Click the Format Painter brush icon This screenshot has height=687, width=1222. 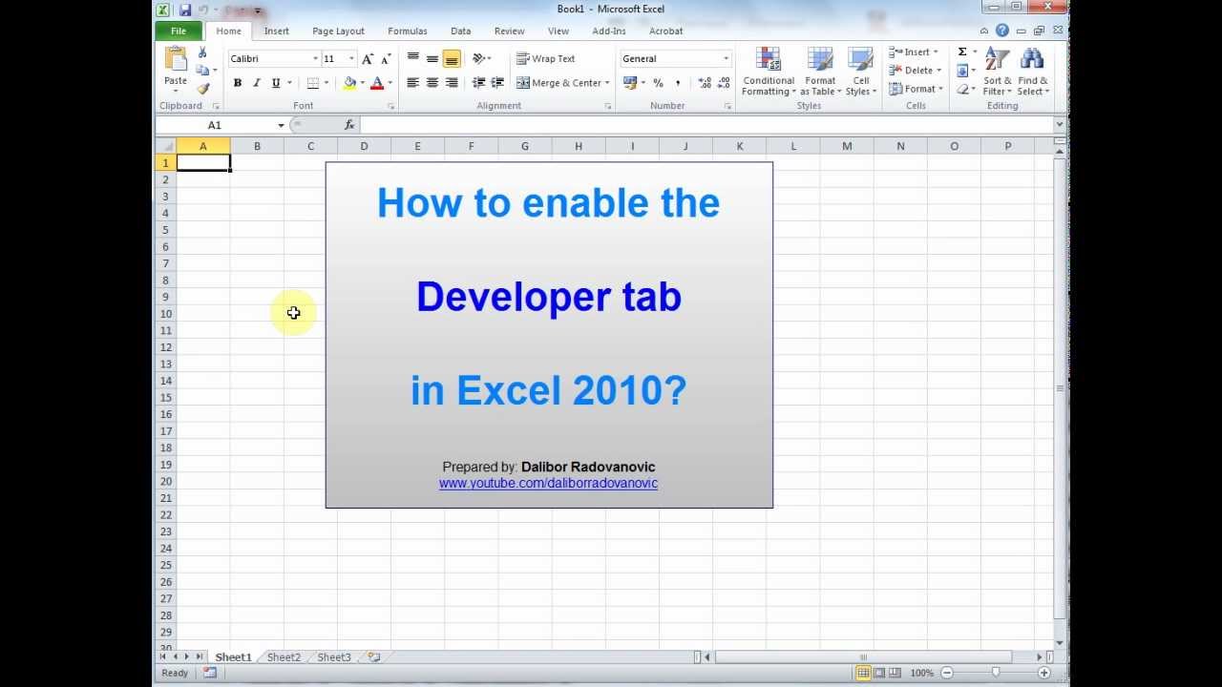[x=202, y=88]
